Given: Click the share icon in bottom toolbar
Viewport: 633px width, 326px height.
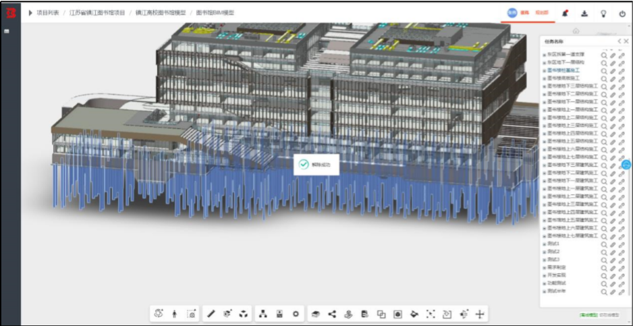Looking at the screenshot, I should tap(332, 314).
